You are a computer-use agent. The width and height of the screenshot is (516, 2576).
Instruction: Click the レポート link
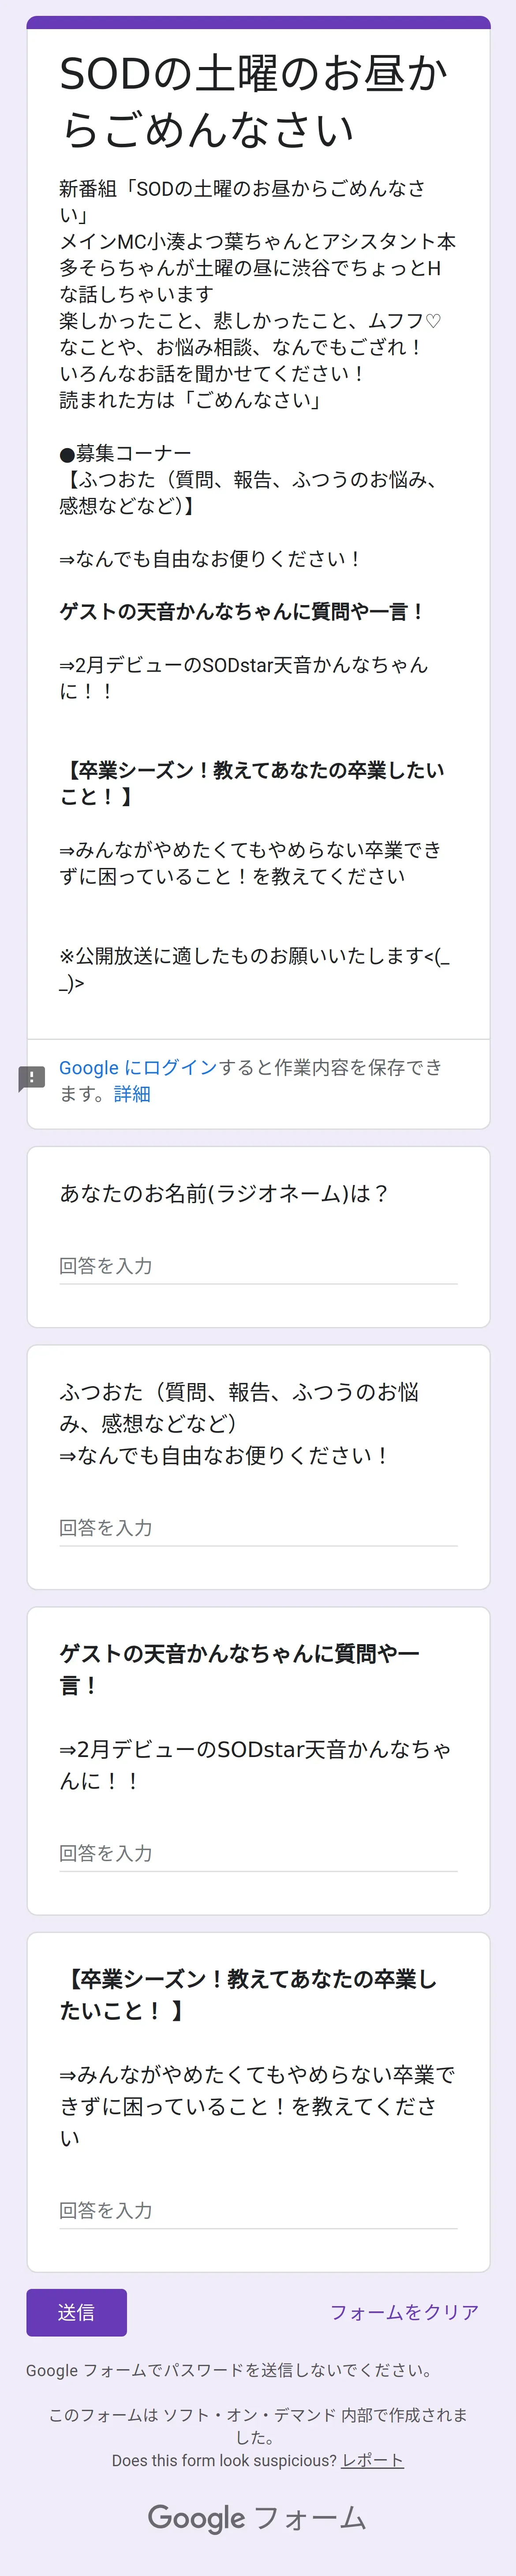tap(372, 2460)
